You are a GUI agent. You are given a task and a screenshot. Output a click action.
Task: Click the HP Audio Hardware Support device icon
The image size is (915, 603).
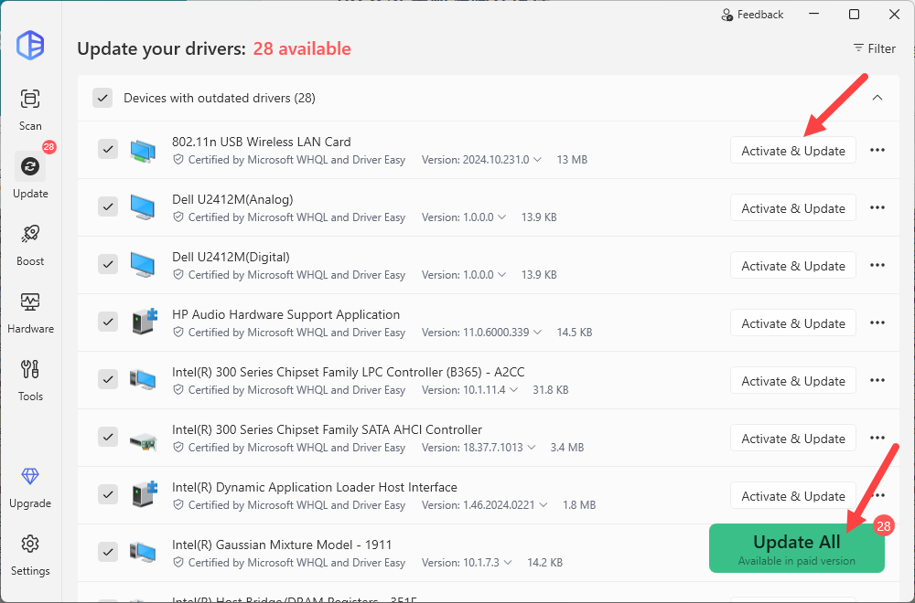point(145,321)
